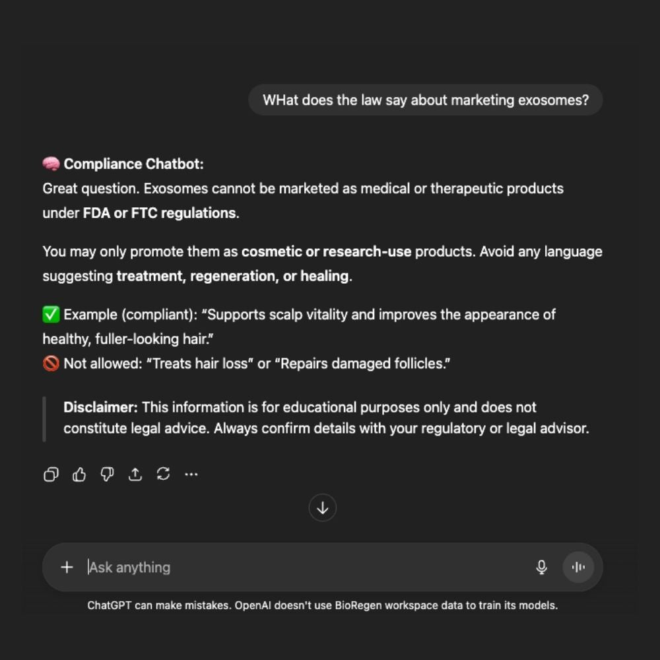Give the response a thumbs up
Screen dimensions: 660x660
coord(79,474)
